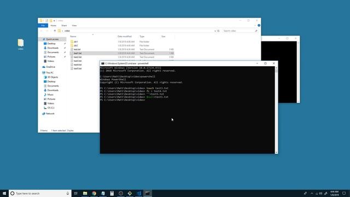Open the Home ribbon tab
The image size is (350, 197).
tap(54, 26)
